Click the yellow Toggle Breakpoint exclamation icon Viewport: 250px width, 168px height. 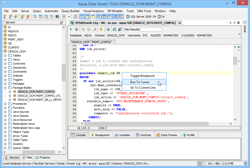pos(101,29)
